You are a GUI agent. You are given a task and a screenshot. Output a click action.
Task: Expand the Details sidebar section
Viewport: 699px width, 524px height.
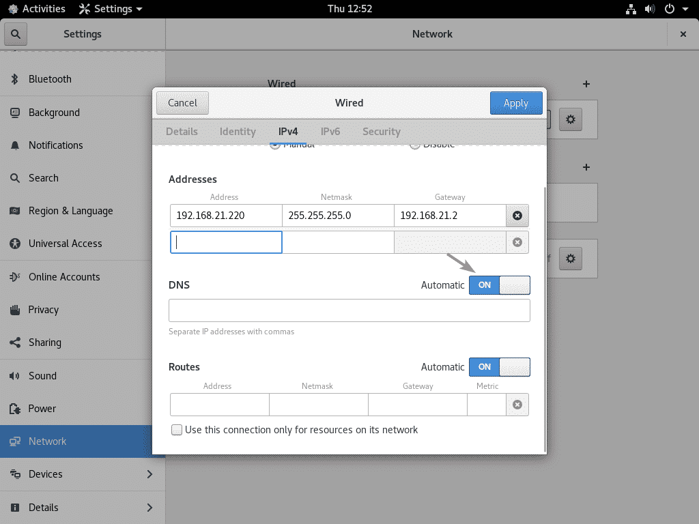click(x=149, y=508)
